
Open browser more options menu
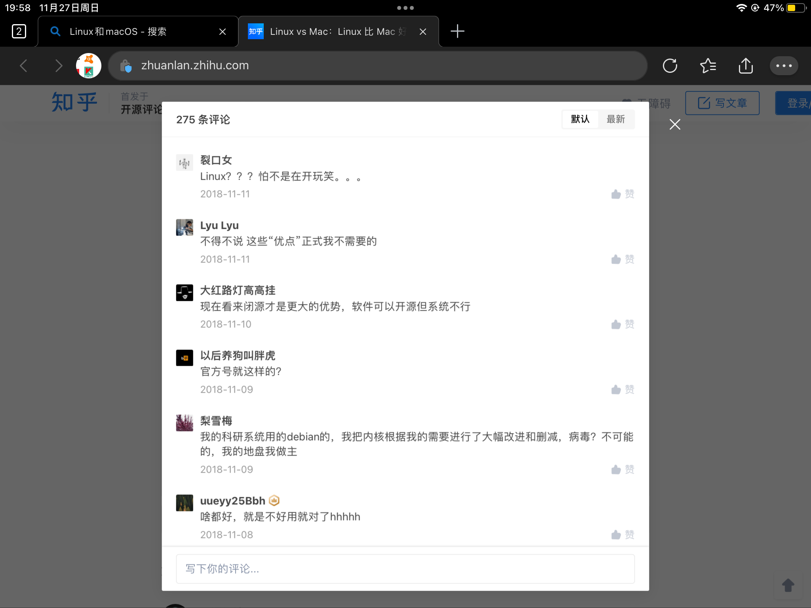(x=783, y=65)
